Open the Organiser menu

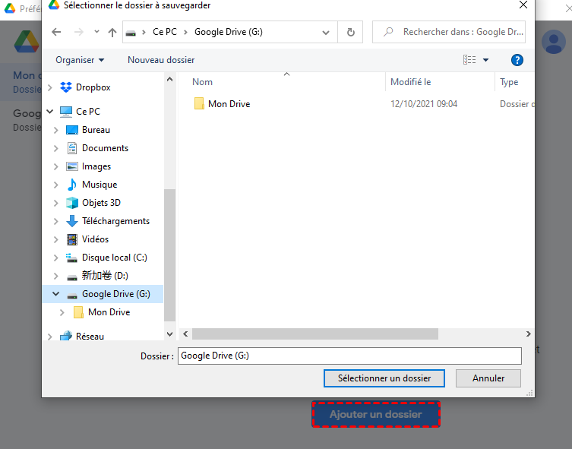coord(80,60)
